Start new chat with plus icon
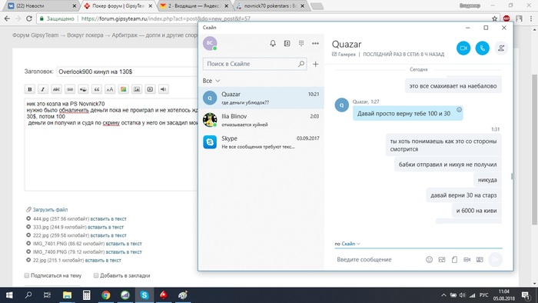The height and width of the screenshot is (303, 538). 316,64
